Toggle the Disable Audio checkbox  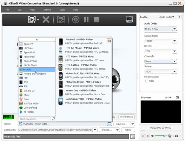[x=147, y=81]
